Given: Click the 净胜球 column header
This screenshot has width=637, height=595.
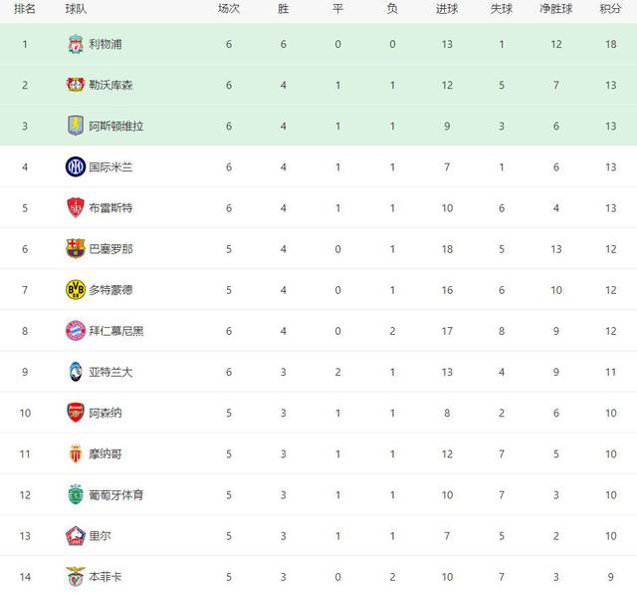Looking at the screenshot, I should [x=555, y=9].
